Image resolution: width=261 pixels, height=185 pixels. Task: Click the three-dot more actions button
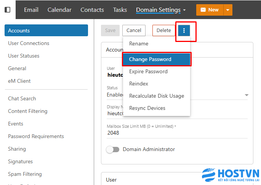click(x=184, y=31)
